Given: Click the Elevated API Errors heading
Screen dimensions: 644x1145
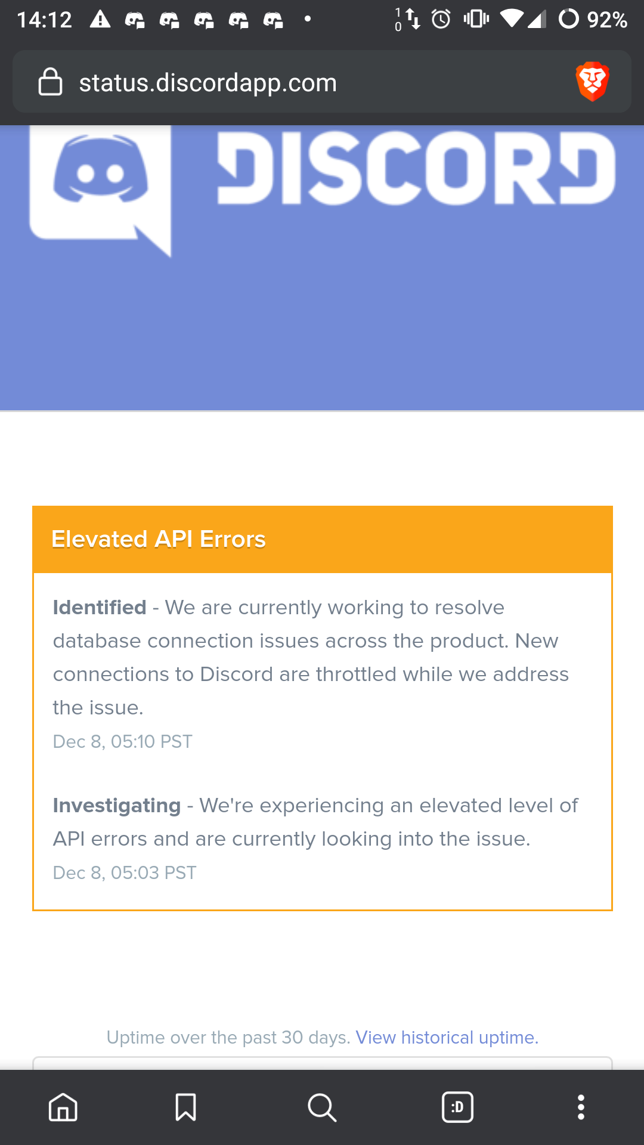Looking at the screenshot, I should (159, 539).
